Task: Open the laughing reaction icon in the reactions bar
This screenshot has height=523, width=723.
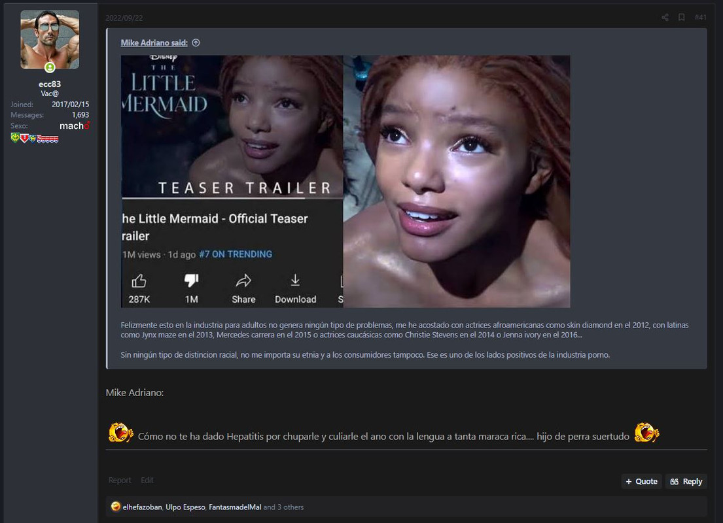Action: pyautogui.click(x=116, y=507)
